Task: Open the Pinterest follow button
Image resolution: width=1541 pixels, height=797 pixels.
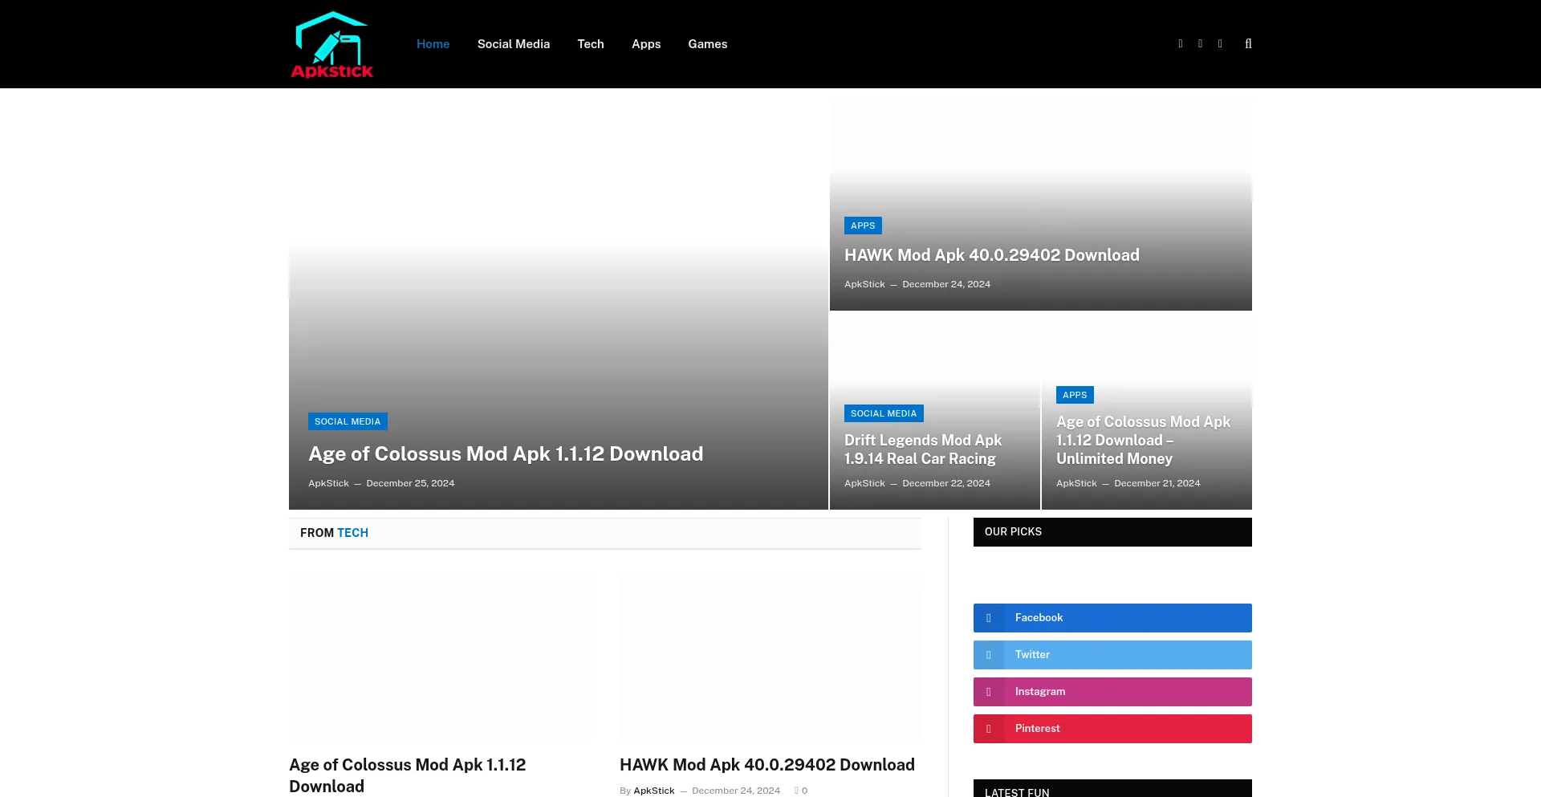Action: pyautogui.click(x=1112, y=729)
